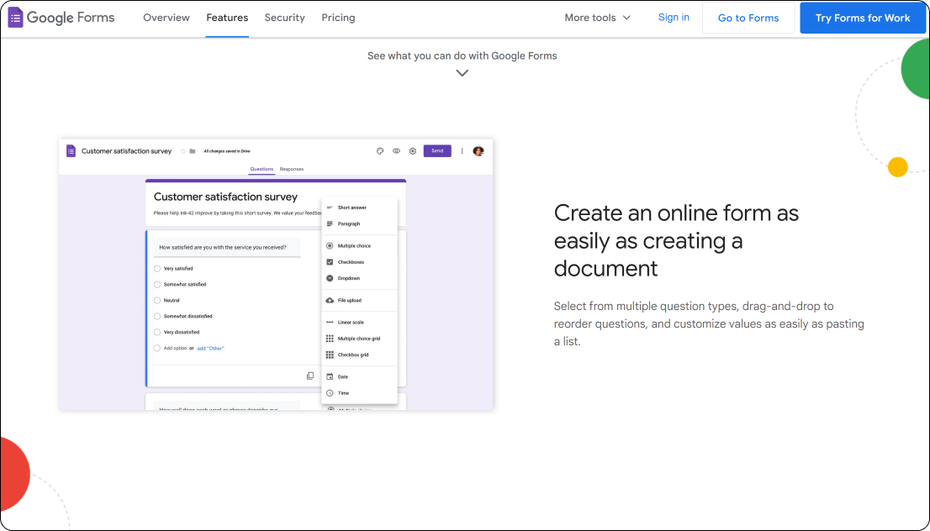Click the Sign in link

pos(674,17)
